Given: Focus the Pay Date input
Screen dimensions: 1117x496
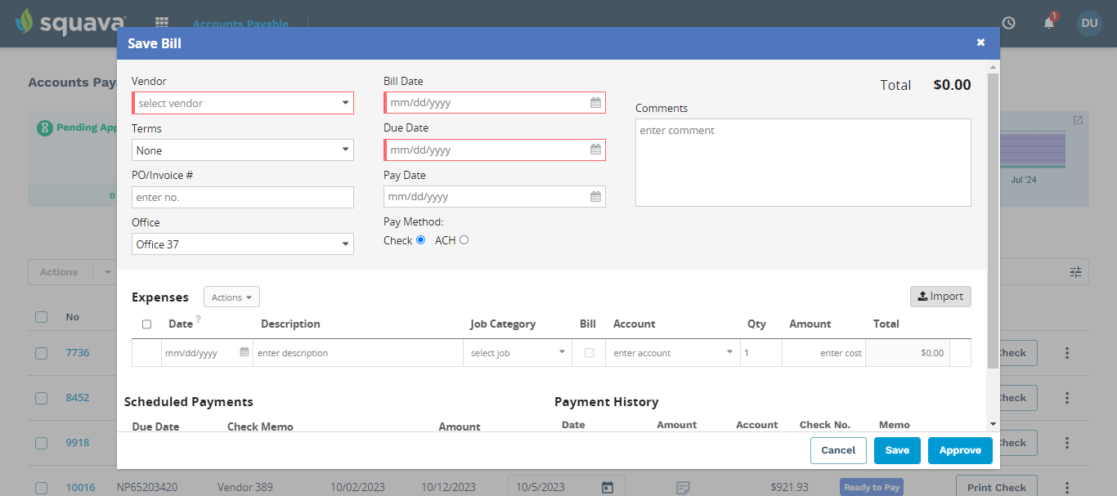Looking at the screenshot, I should point(495,197).
